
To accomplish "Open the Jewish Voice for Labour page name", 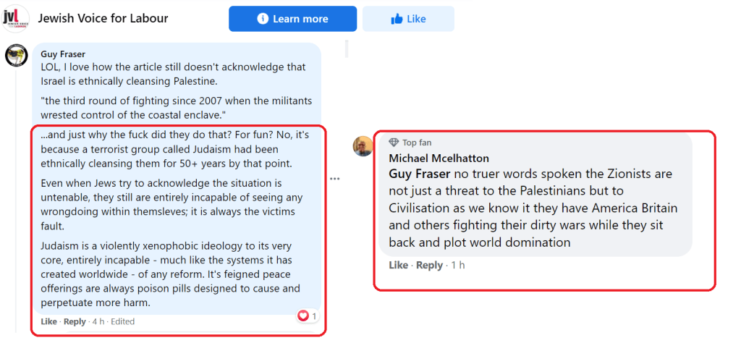I will point(103,18).
